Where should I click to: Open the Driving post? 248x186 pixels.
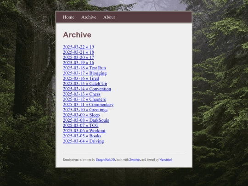83,141
